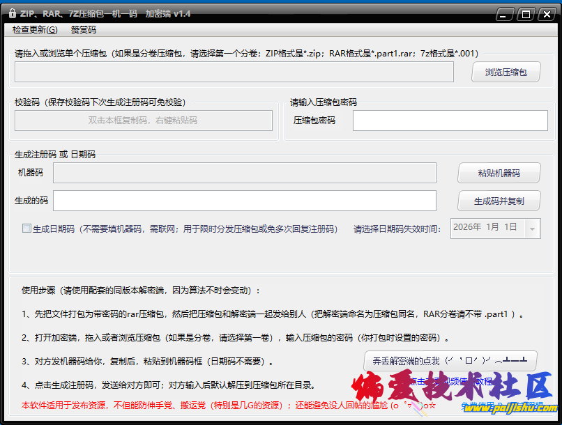The image size is (562, 425).
Task: Click the 粘贴机器码 button
Action: point(501,173)
